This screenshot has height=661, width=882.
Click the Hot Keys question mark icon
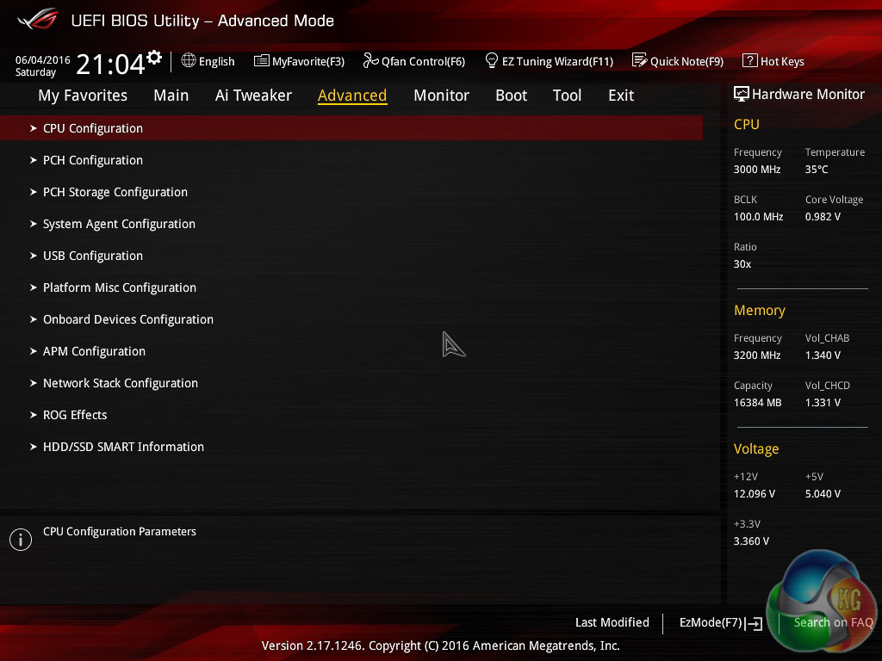pyautogui.click(x=750, y=60)
